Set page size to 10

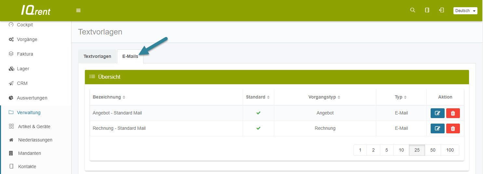[401, 150]
